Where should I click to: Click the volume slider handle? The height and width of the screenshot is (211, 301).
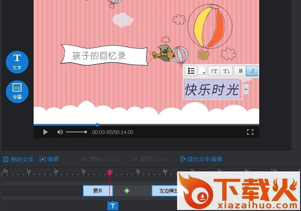pos(86,132)
